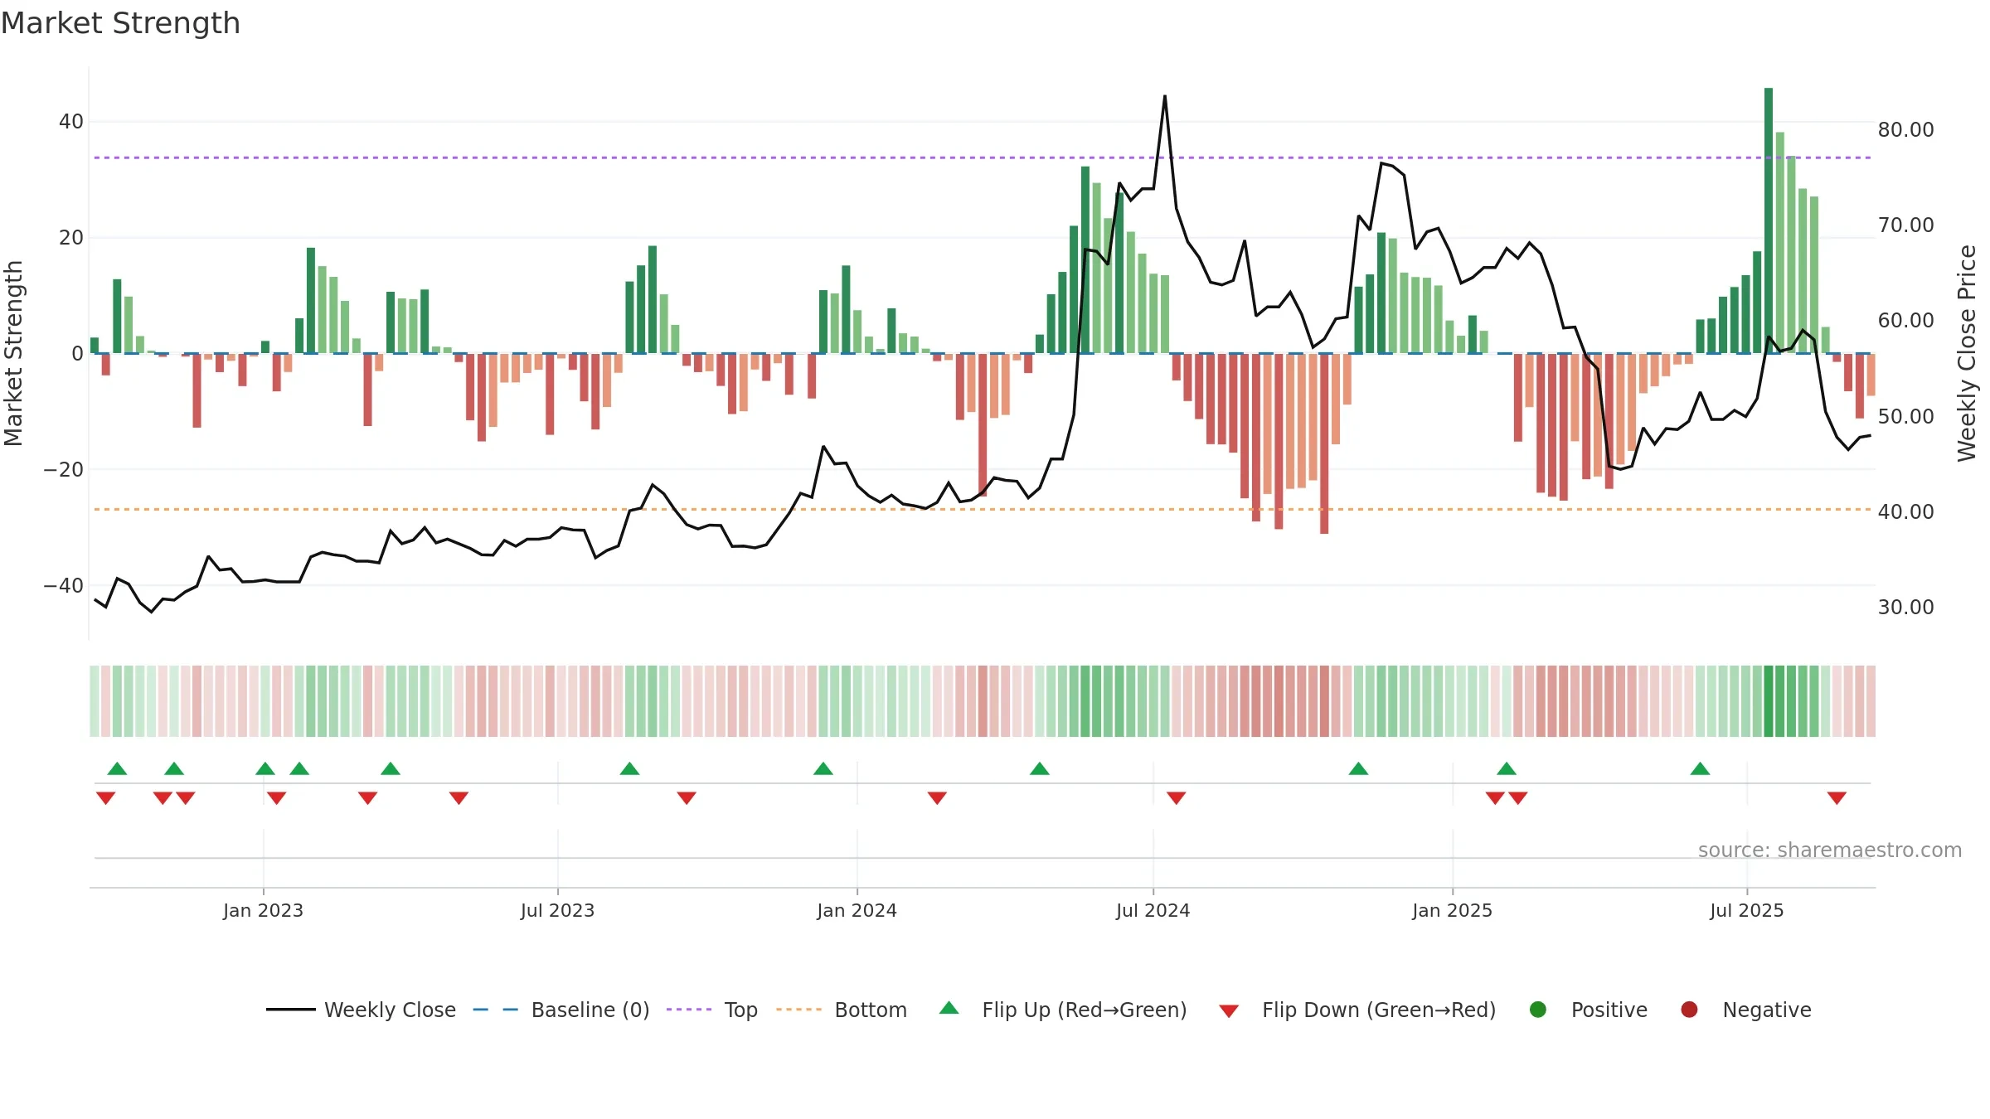
Task: Click the Bottom legend entry
Action: pos(842,1010)
